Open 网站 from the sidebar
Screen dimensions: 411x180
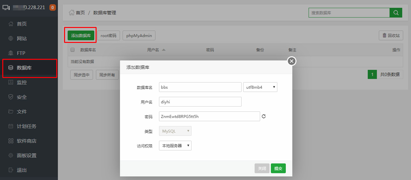click(x=22, y=38)
